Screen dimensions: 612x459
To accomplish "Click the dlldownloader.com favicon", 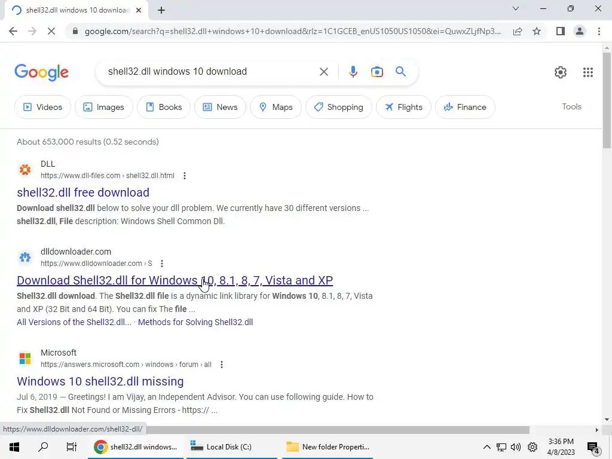I will pos(25,257).
